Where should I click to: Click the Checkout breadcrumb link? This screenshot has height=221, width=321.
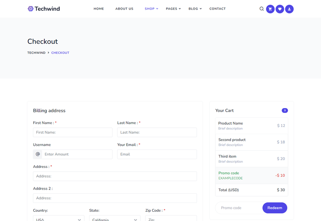pyautogui.click(x=60, y=53)
